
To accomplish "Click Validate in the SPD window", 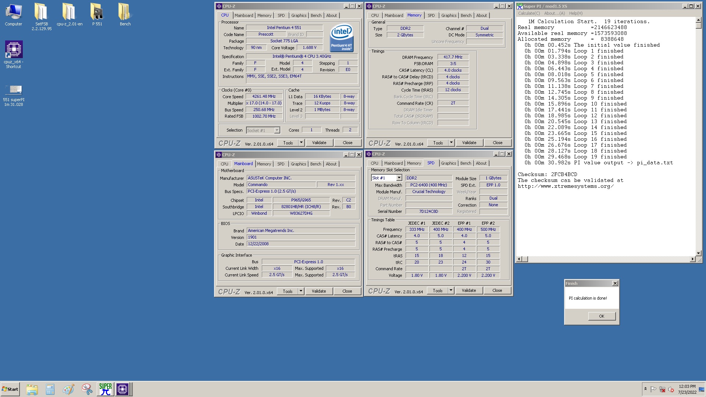I will 469,290.
